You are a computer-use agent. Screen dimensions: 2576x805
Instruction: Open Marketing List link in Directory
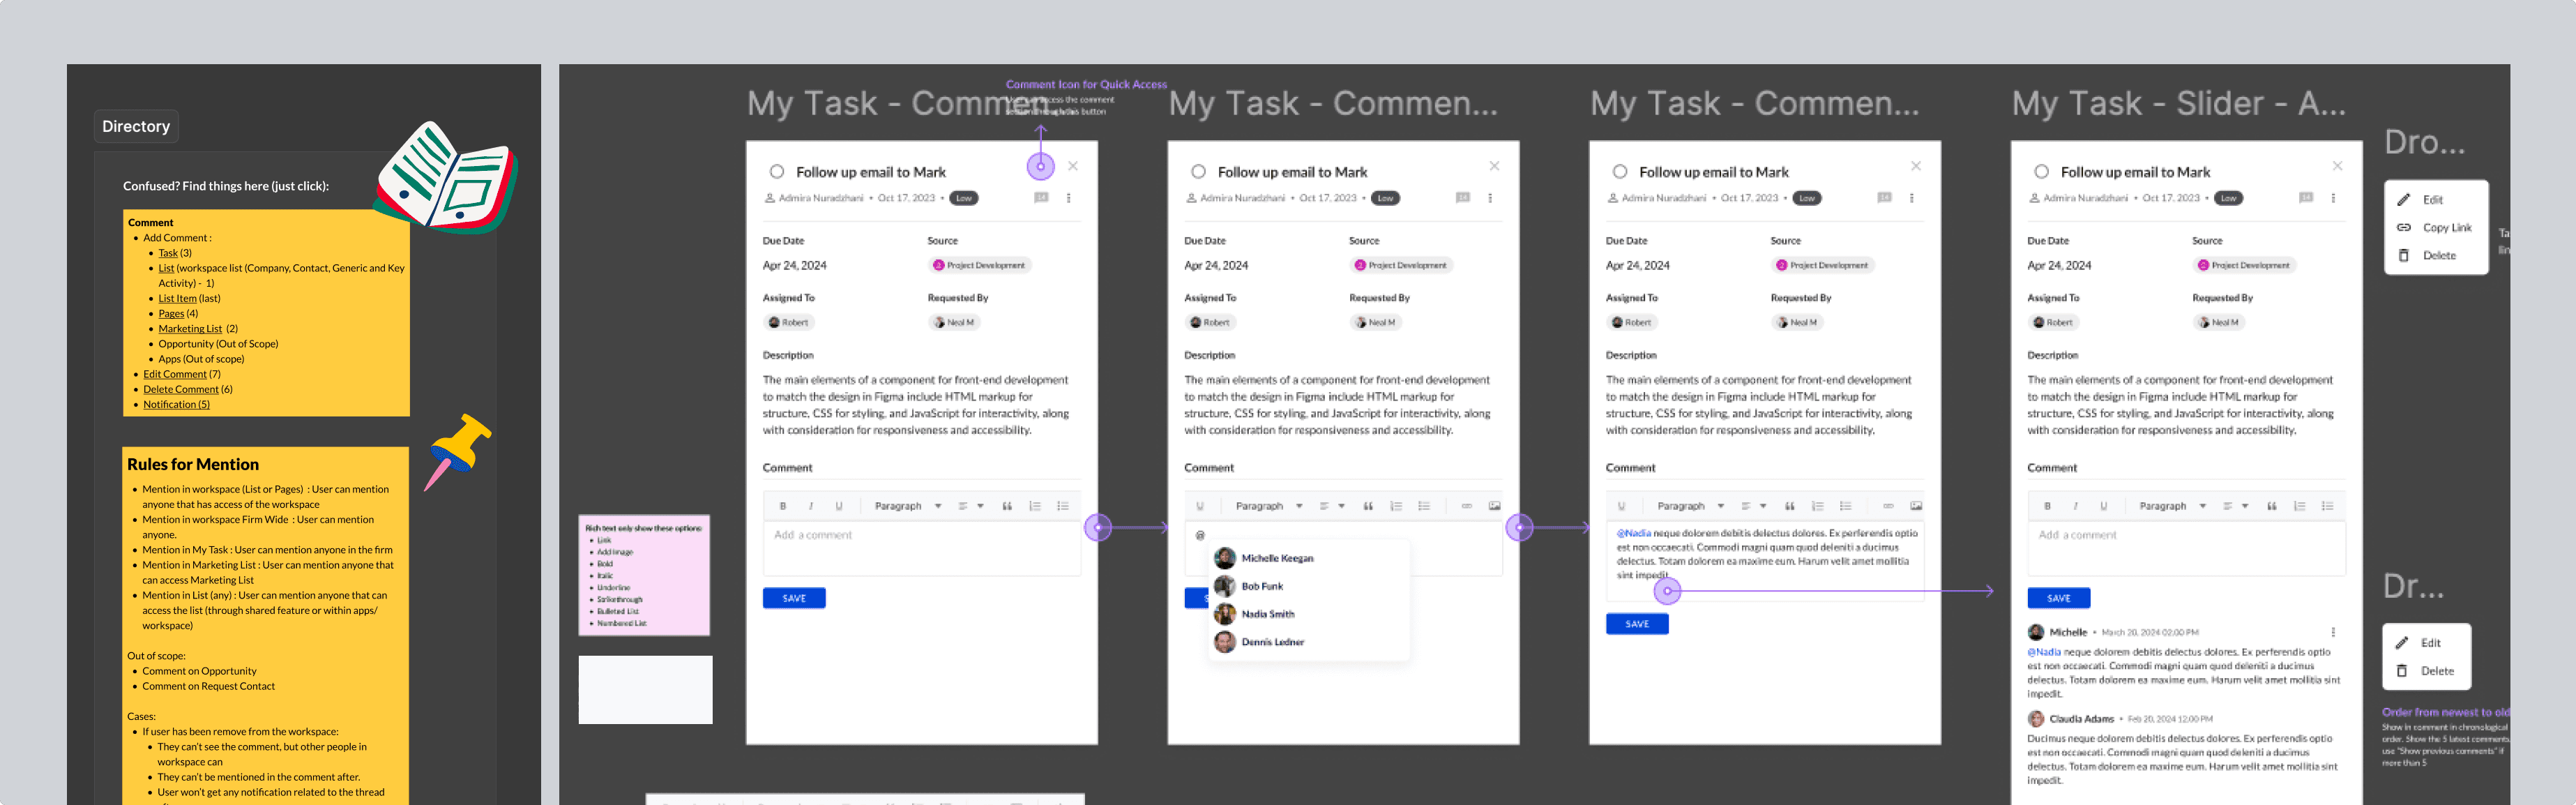[x=190, y=329]
